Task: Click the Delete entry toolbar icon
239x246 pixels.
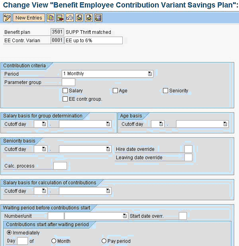Action: pyautogui.click(x=60, y=18)
